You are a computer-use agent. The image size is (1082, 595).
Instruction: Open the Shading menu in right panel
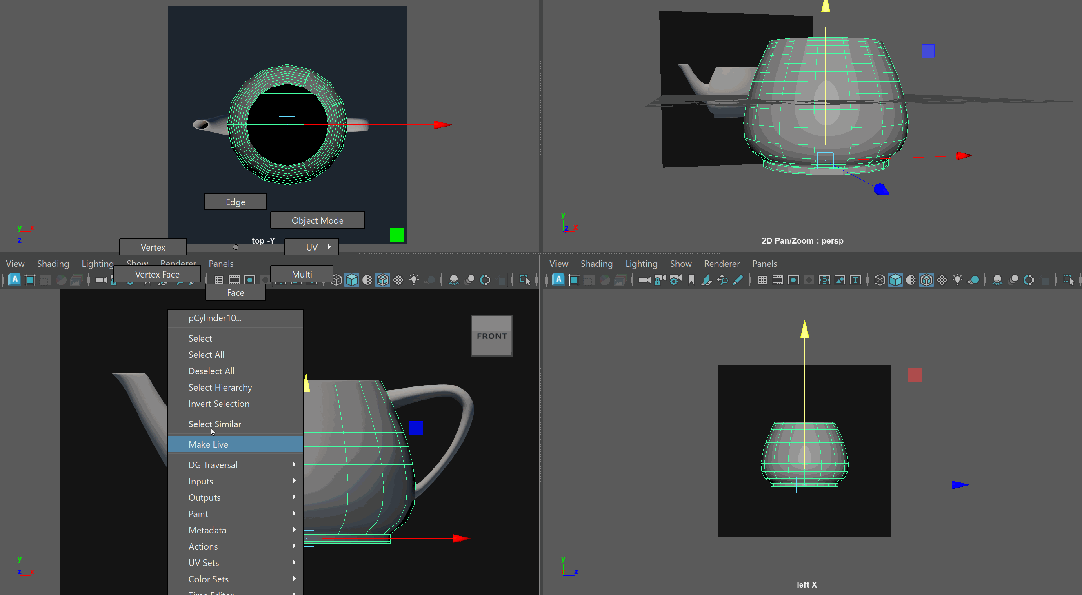[596, 264]
